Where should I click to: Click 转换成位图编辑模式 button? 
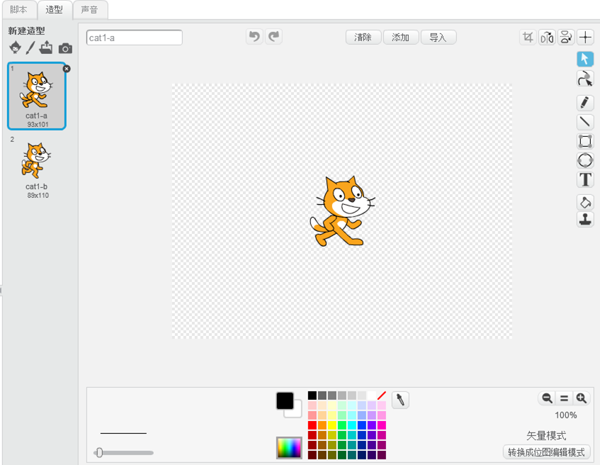[x=546, y=452]
